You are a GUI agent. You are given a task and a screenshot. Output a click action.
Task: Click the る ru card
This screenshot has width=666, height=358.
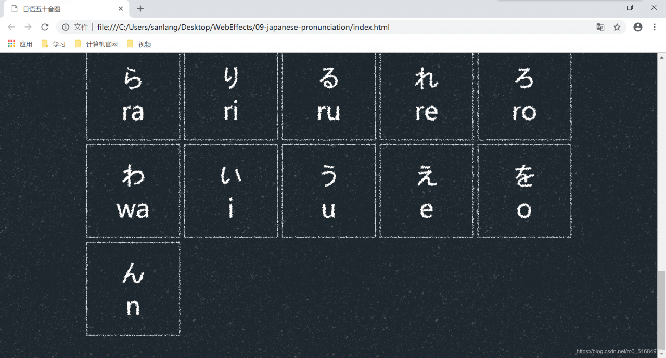point(329,97)
